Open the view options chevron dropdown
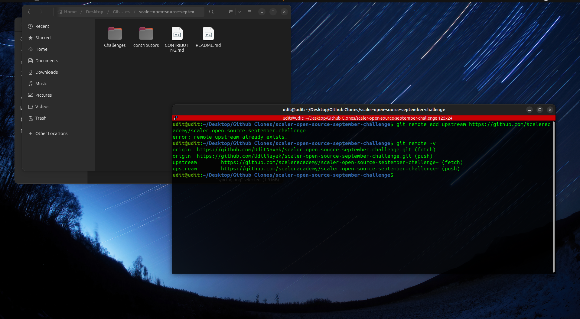This screenshot has height=319, width=580. 239,12
